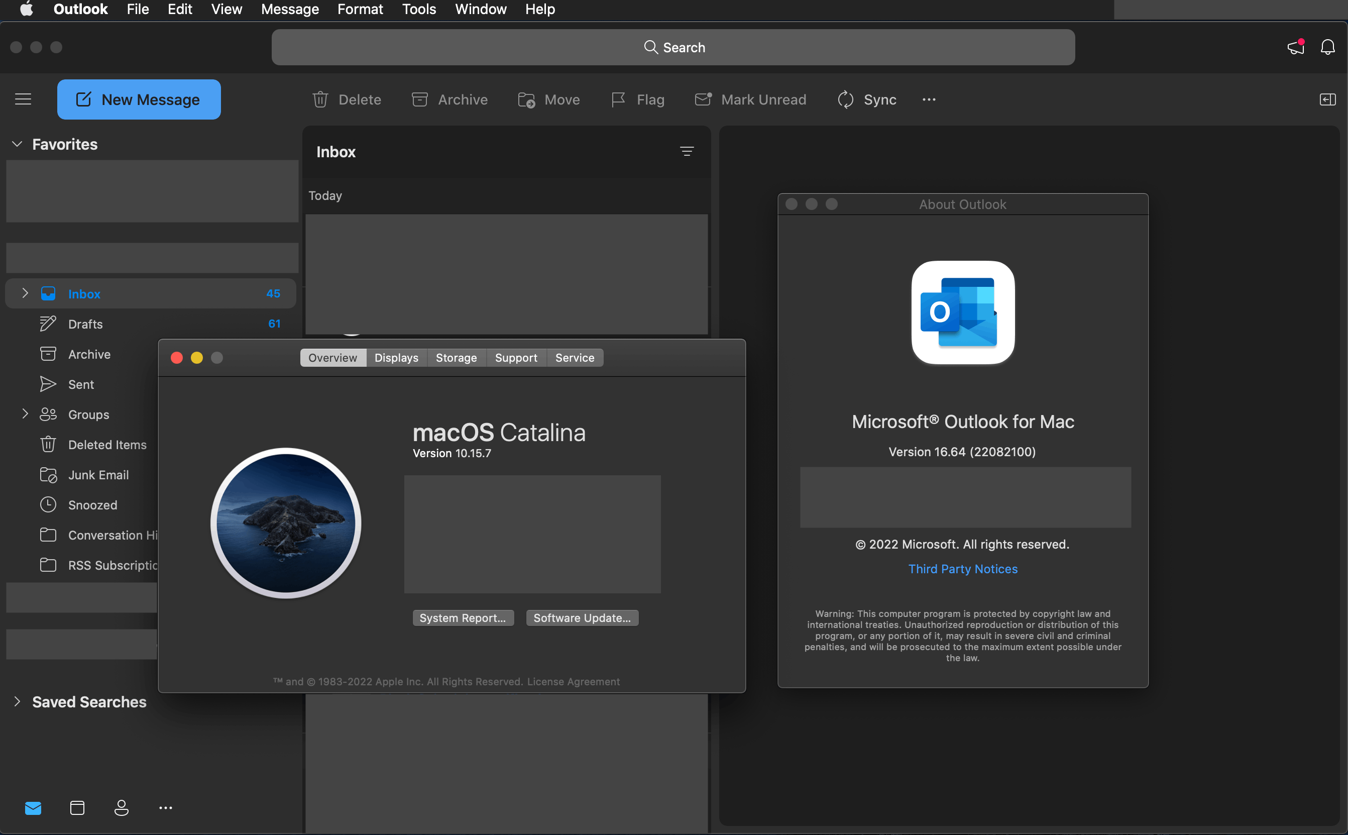Screen dimensions: 1348x835
Task: Close the About This Mac window
Action: [177, 357]
